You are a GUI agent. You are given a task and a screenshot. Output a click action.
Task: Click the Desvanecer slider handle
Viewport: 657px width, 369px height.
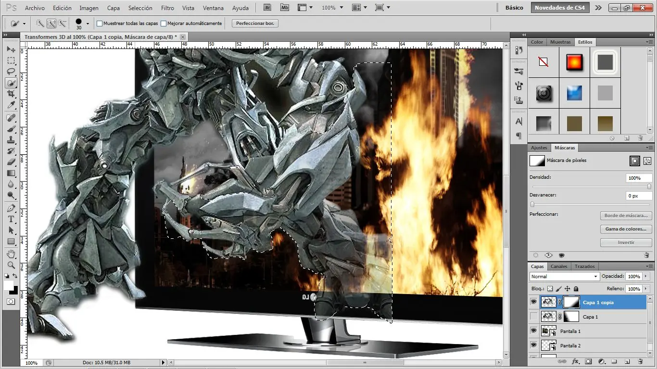tap(532, 204)
